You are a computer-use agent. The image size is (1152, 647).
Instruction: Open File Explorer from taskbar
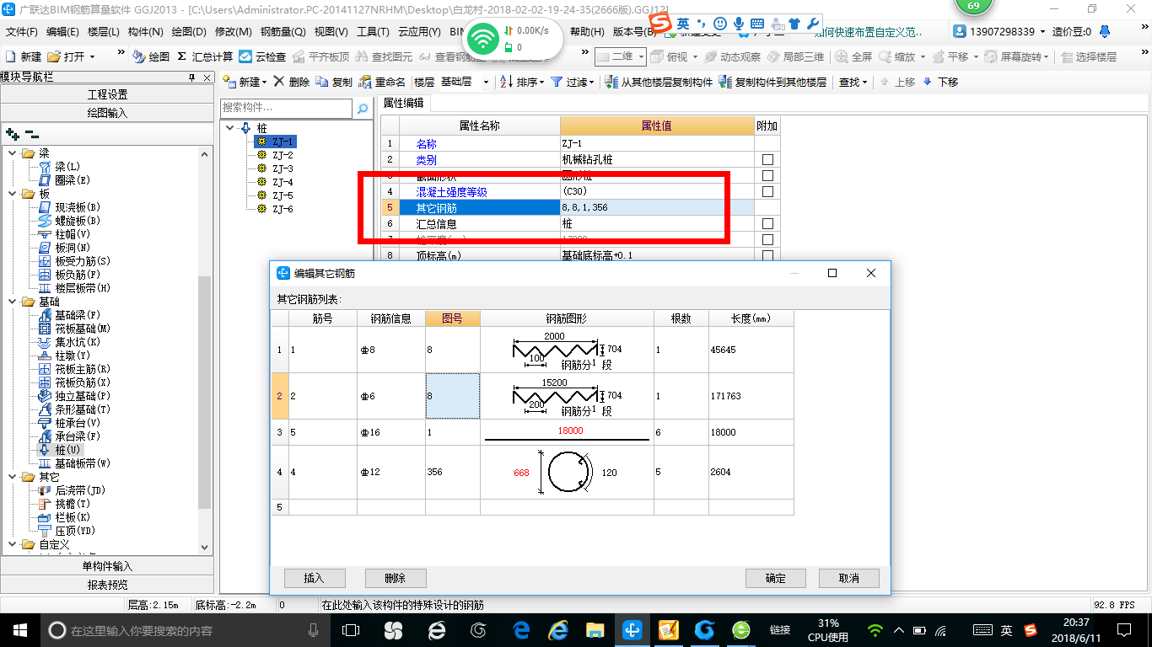click(x=595, y=629)
